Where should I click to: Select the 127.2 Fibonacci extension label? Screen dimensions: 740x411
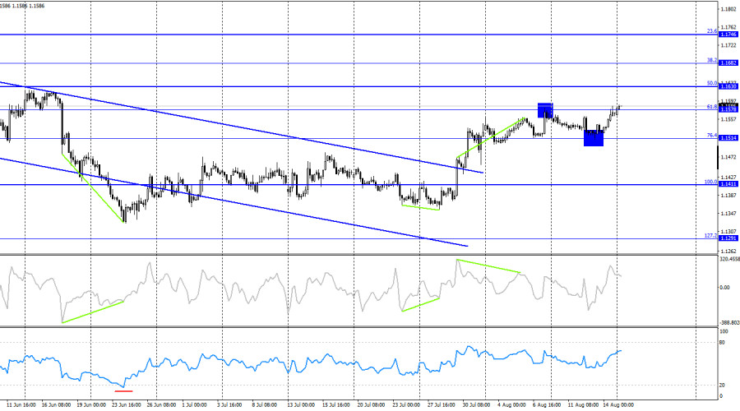[710, 235]
